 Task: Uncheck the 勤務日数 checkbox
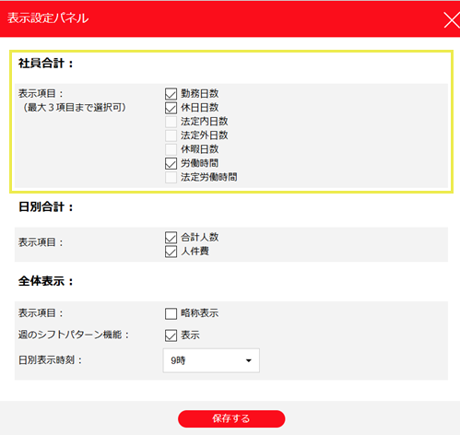171,94
